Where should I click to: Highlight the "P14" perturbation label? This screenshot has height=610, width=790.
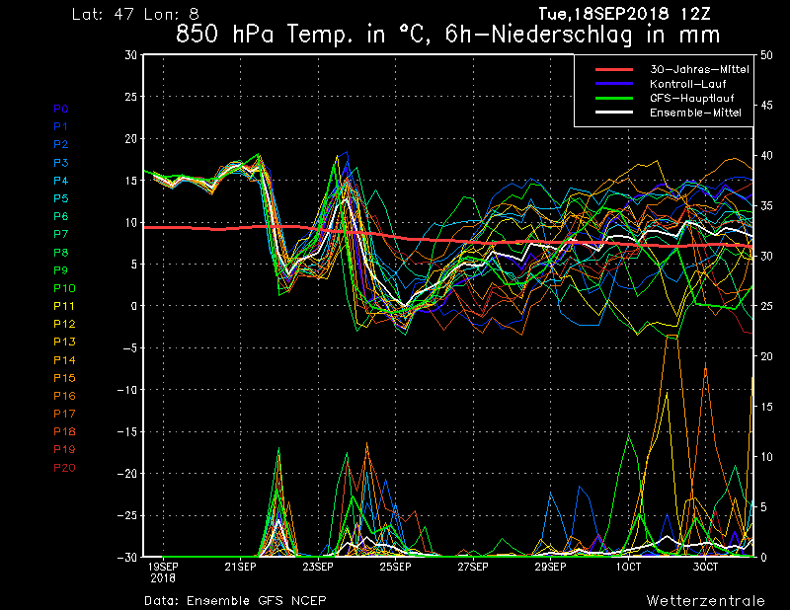(x=64, y=359)
